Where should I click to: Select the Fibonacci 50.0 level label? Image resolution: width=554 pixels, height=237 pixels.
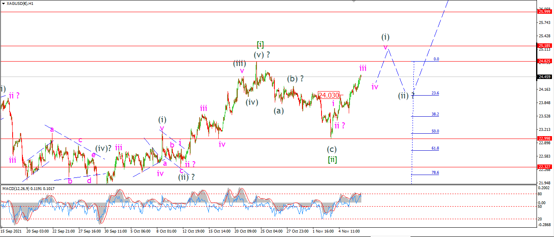pos(435,131)
